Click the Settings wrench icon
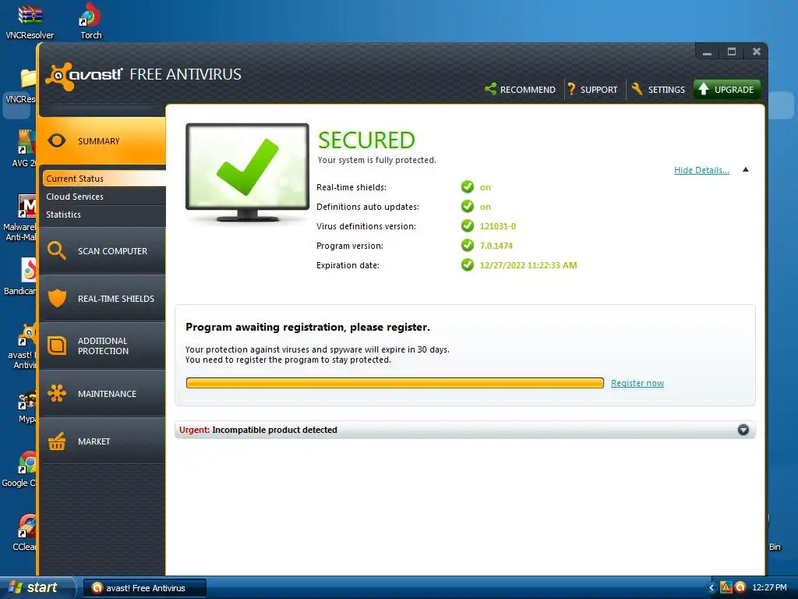This screenshot has height=599, width=798. click(x=637, y=89)
